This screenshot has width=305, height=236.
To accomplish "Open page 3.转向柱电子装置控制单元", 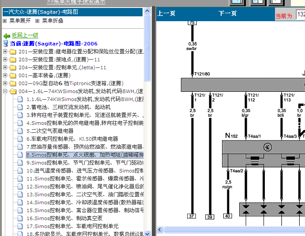I will (85, 115).
